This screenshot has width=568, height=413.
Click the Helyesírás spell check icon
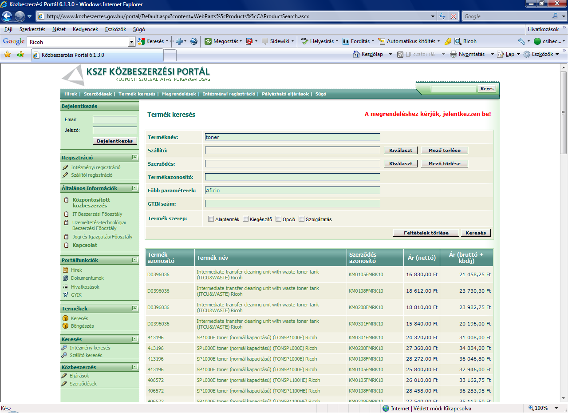click(x=304, y=41)
